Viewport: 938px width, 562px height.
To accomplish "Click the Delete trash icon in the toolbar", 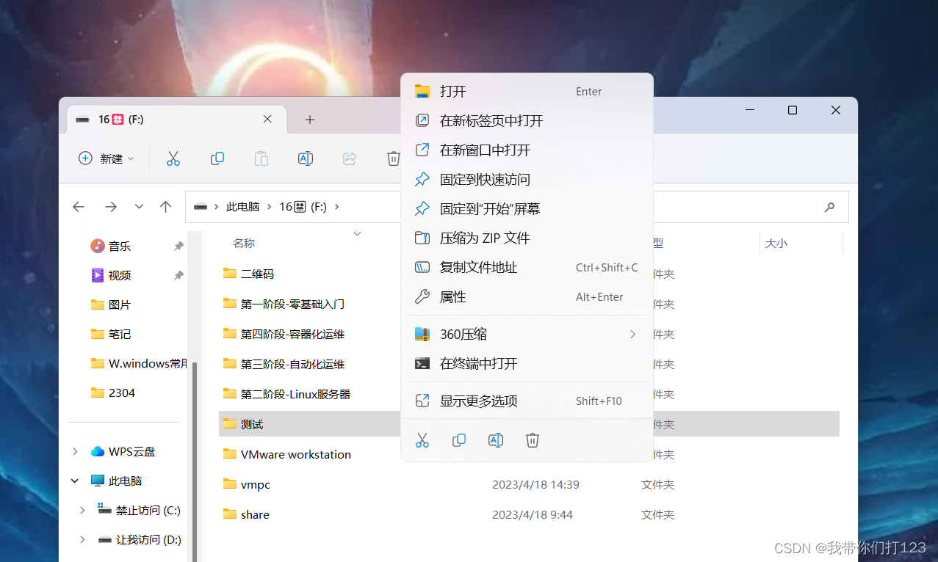I will [x=394, y=158].
